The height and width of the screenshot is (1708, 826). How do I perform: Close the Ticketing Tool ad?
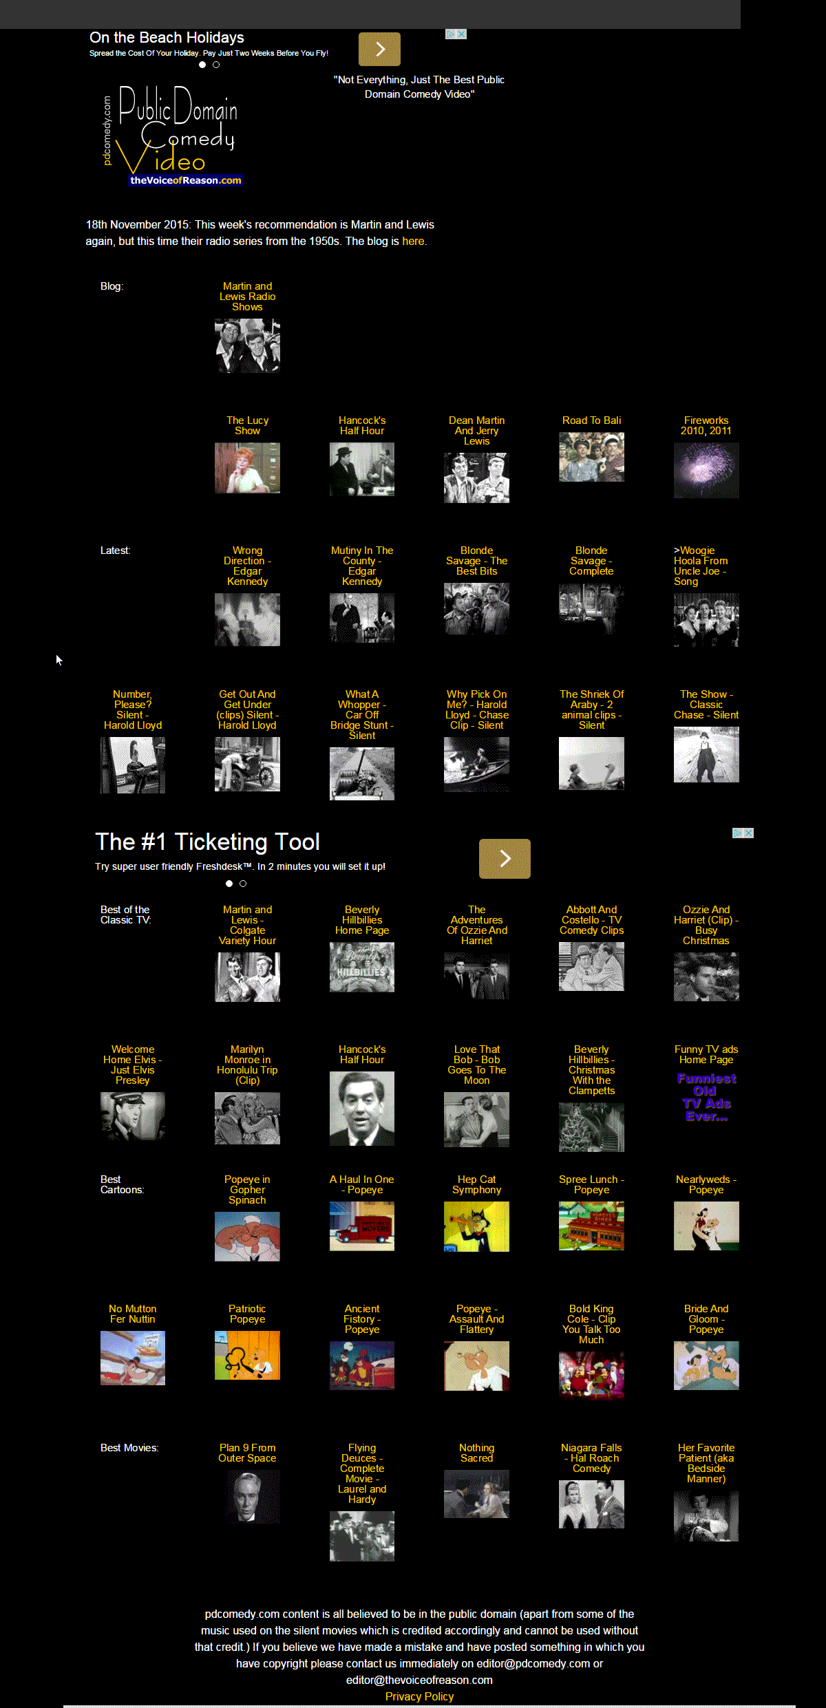749,833
